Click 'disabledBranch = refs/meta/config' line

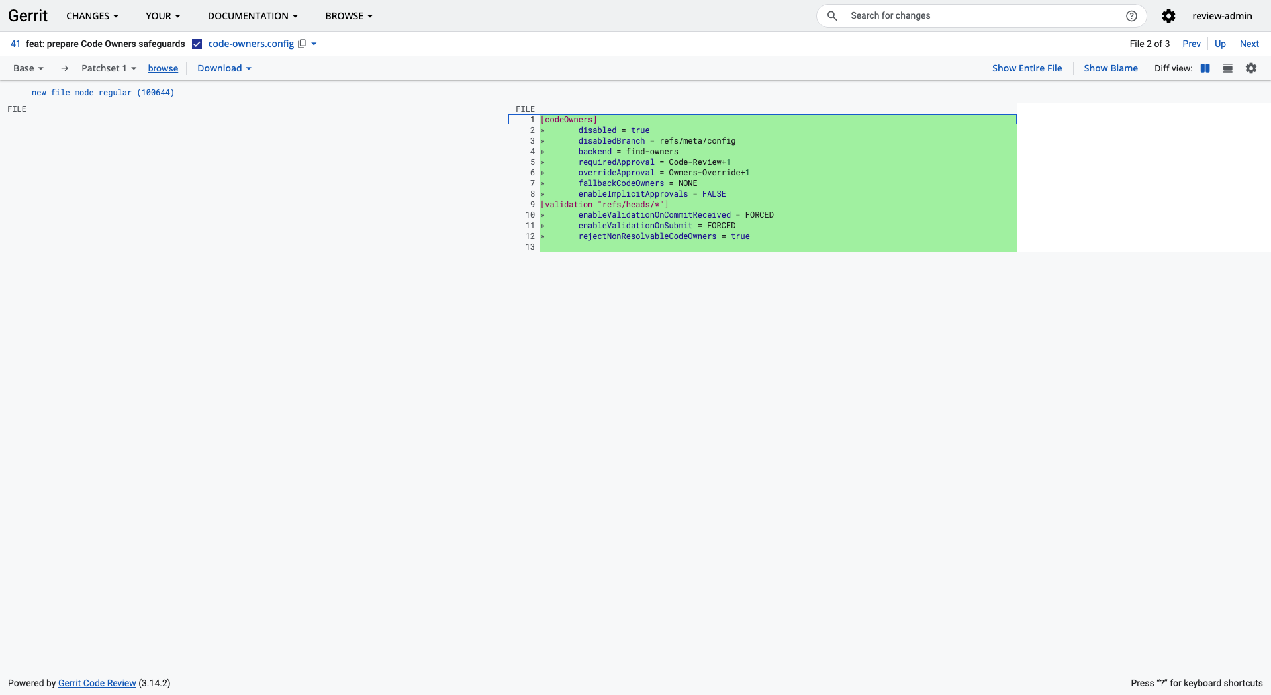pos(778,141)
